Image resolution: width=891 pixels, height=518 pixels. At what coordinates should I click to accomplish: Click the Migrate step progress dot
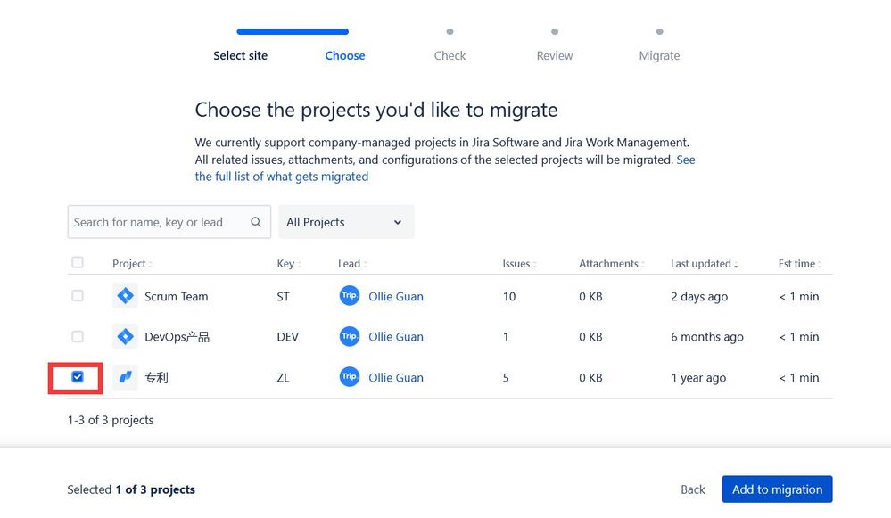[659, 32]
